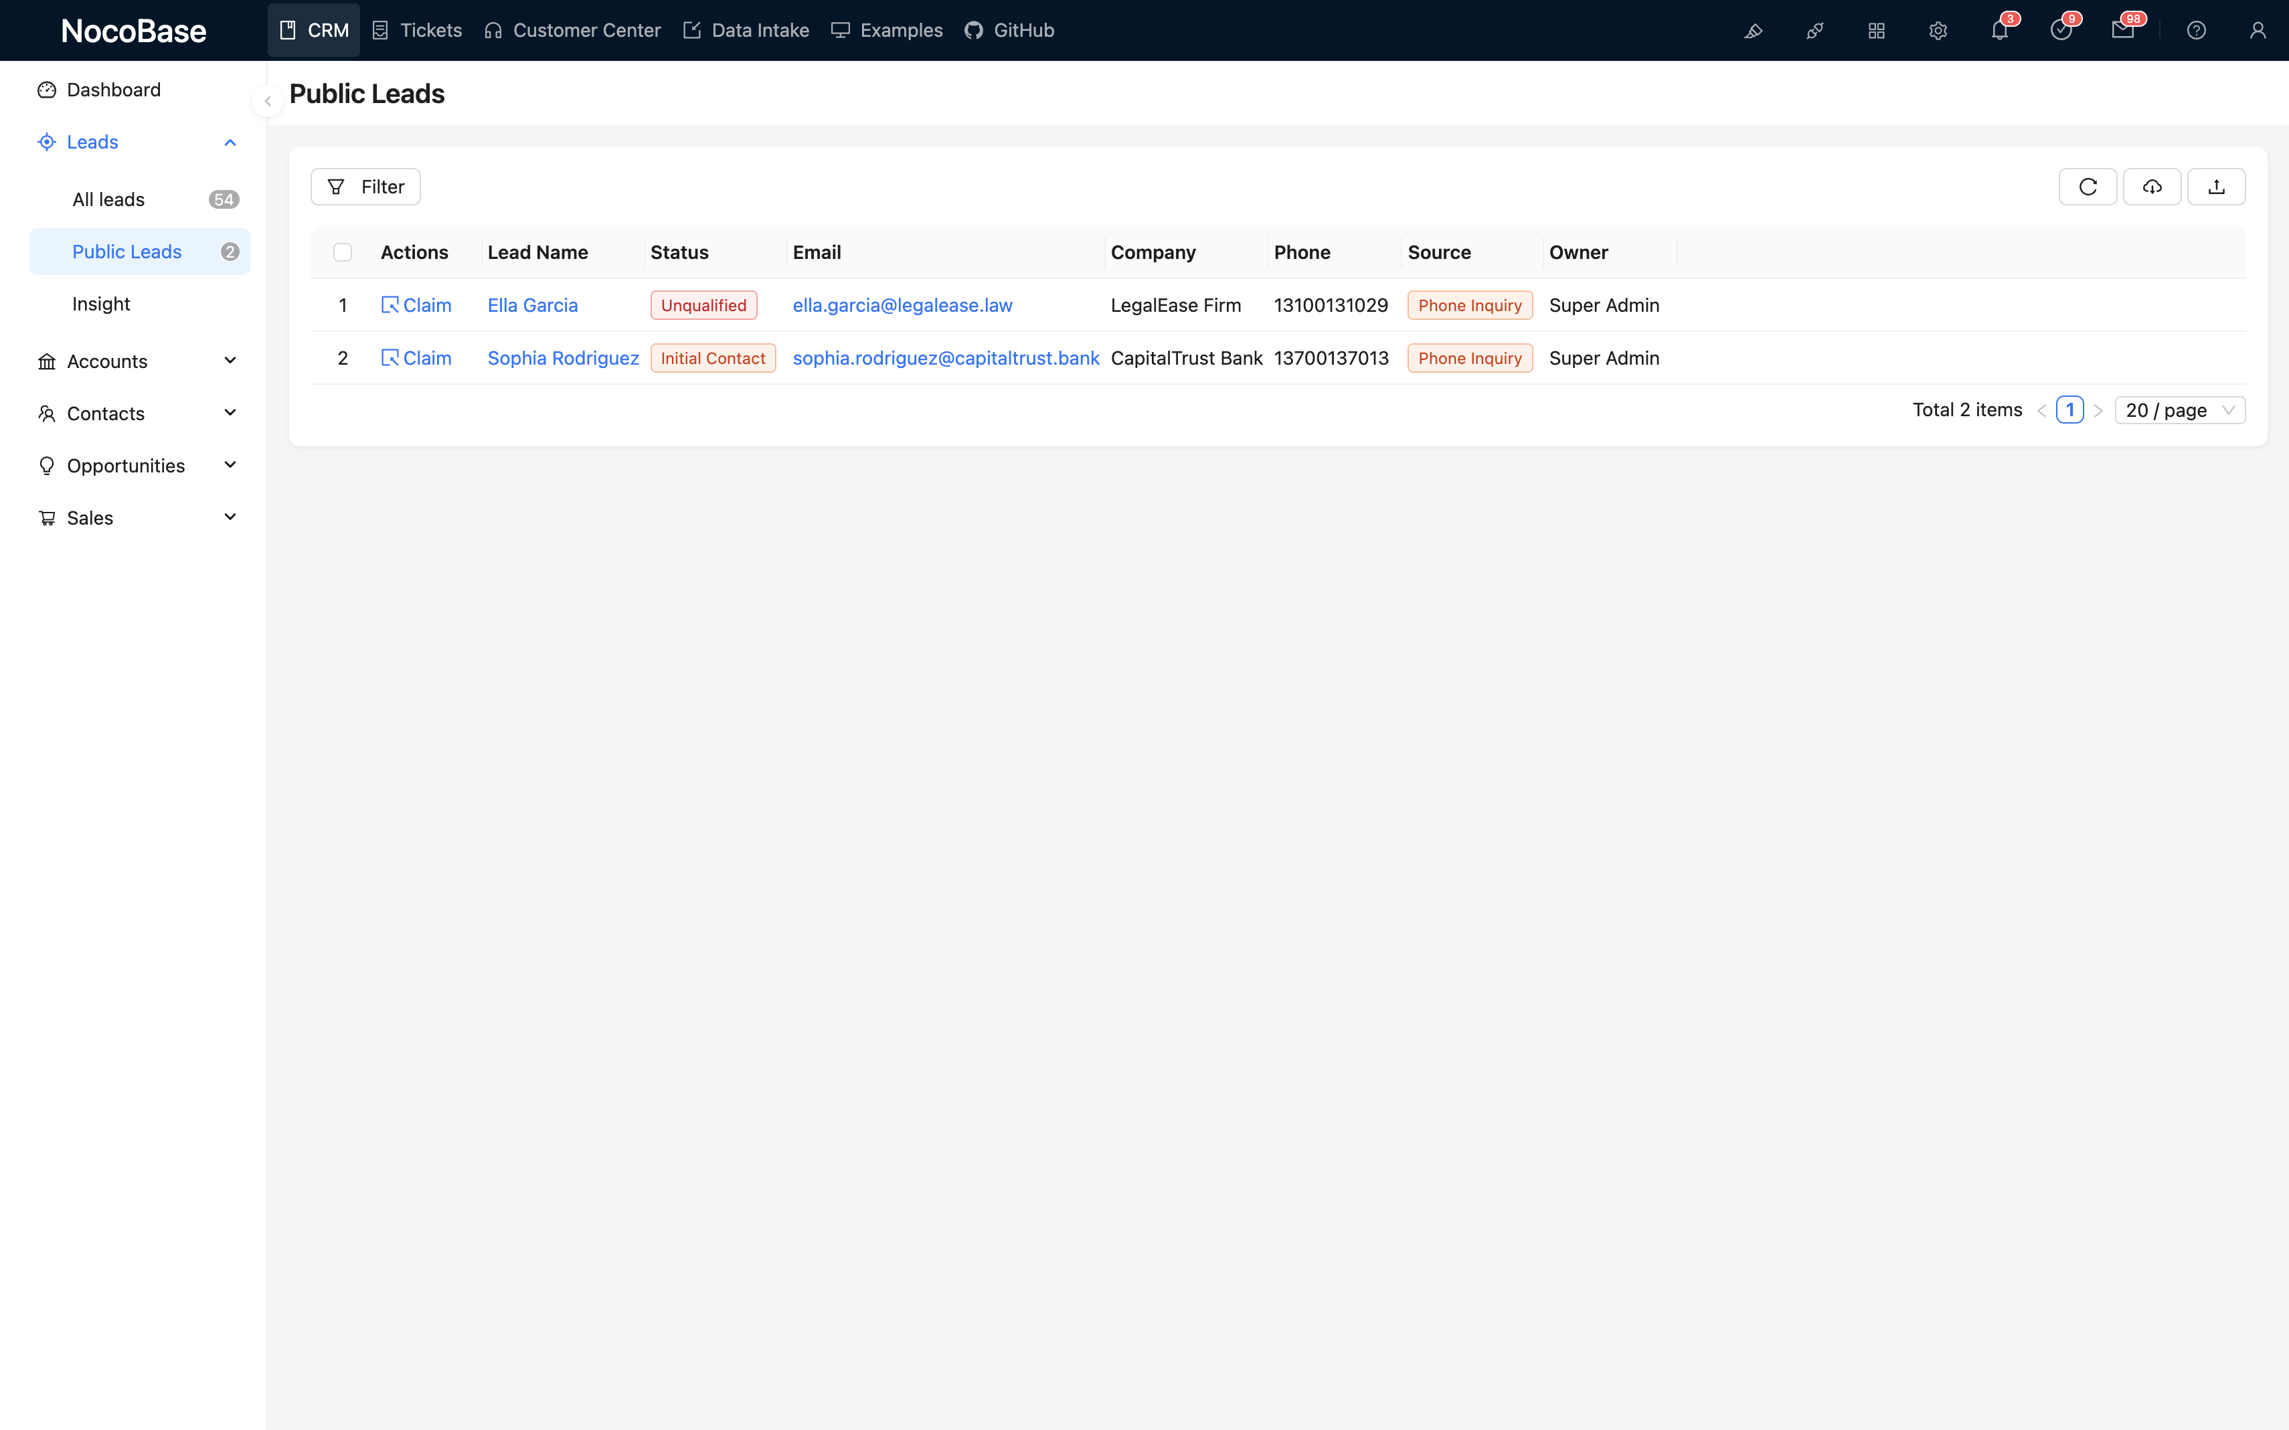Open Insight in sidebar

click(x=140, y=304)
